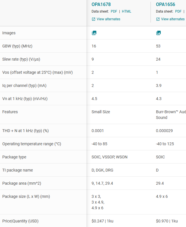The width and height of the screenshot is (186, 227).
Task: Open the OPA1678 product page
Action: click(101, 5)
